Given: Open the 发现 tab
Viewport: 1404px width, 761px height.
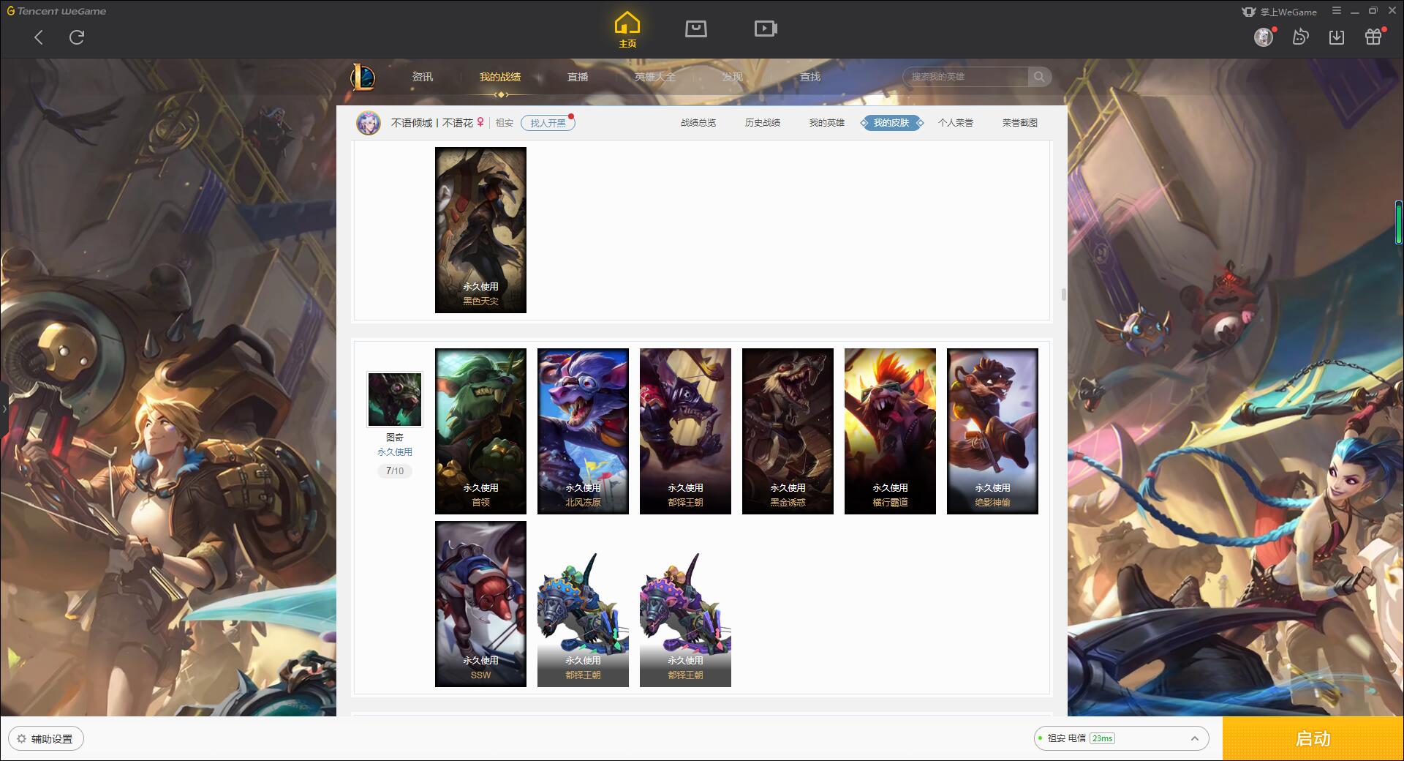Looking at the screenshot, I should coord(733,77).
